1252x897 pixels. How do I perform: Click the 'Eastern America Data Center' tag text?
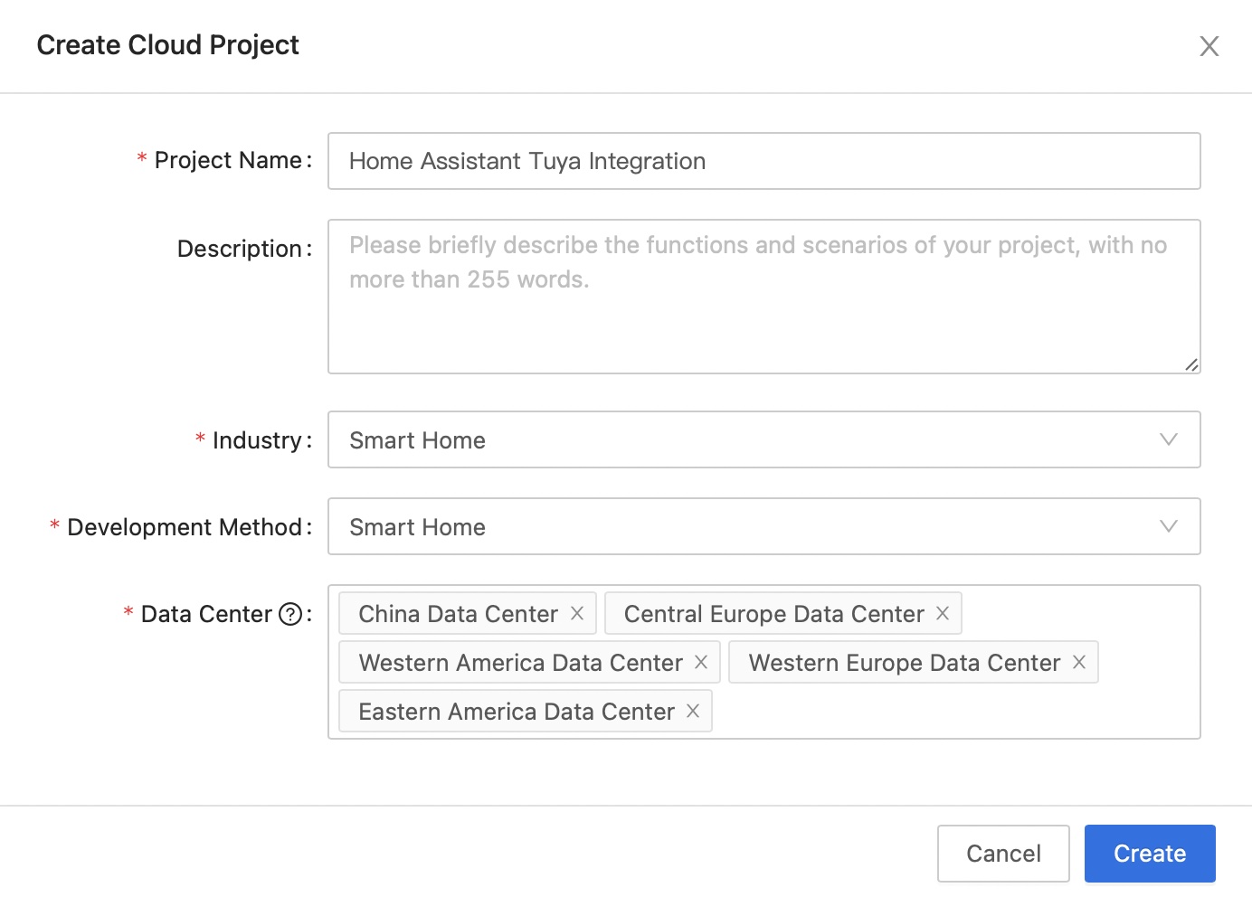pos(517,712)
